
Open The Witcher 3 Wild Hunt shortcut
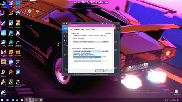coord(18,44)
